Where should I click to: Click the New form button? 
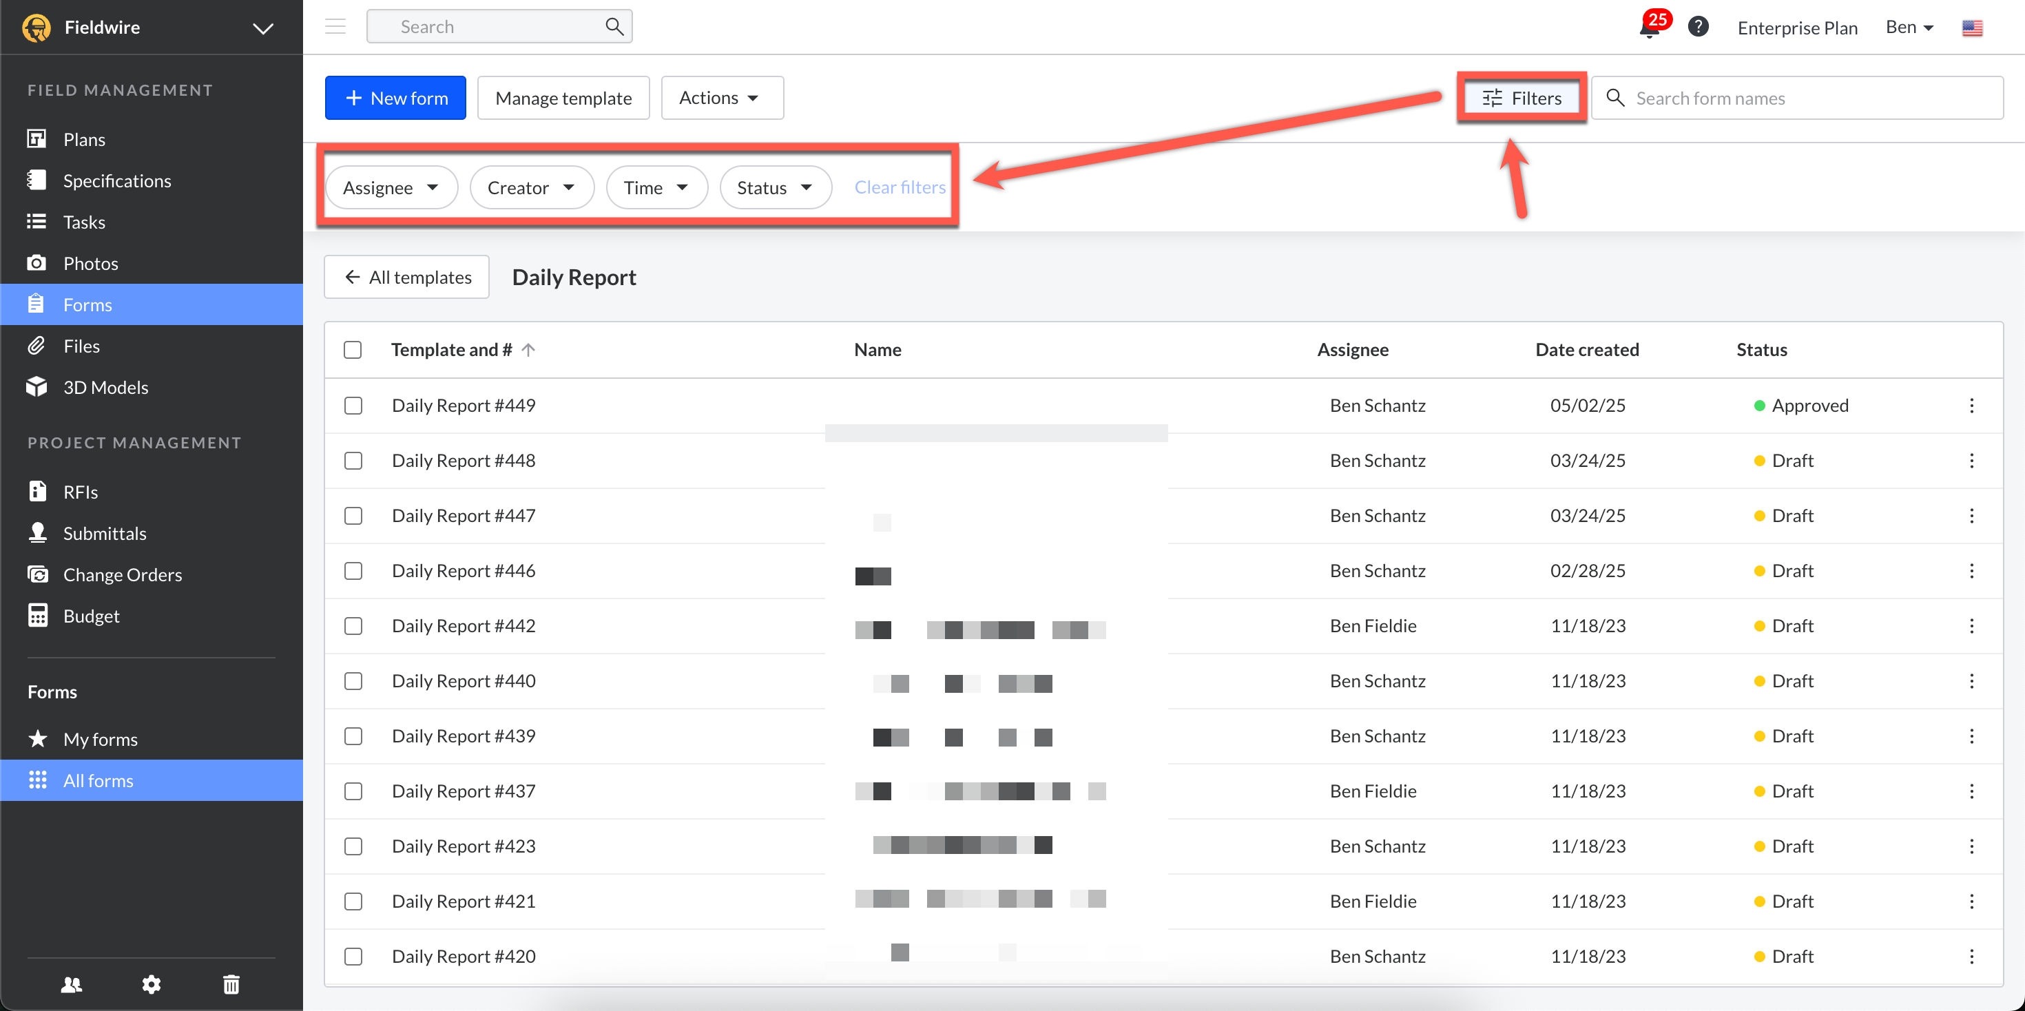coord(395,98)
